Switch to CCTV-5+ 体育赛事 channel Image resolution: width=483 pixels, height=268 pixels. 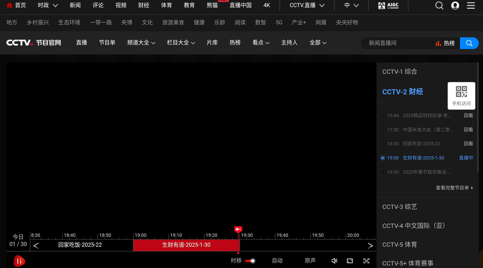408,263
